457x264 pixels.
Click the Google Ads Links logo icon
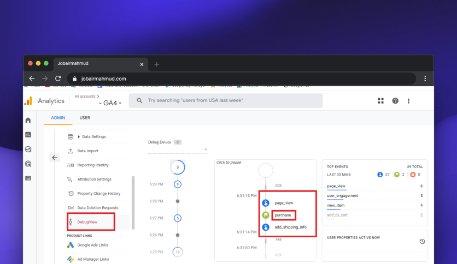71,245
